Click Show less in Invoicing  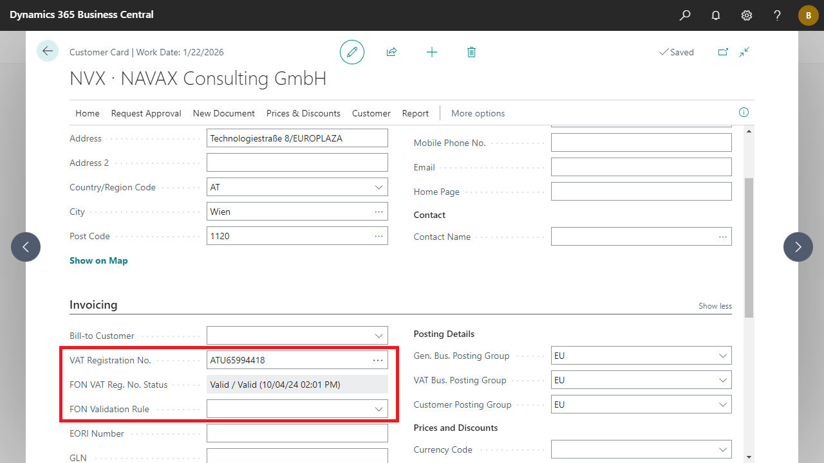click(x=715, y=306)
